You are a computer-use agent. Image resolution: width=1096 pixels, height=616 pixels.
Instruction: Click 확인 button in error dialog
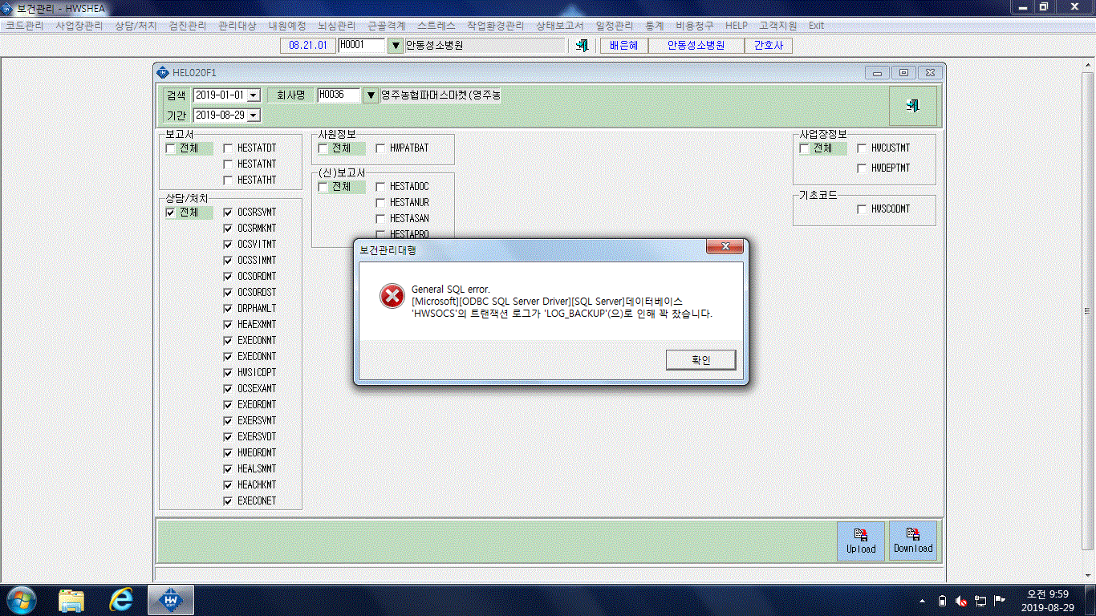[x=700, y=360]
